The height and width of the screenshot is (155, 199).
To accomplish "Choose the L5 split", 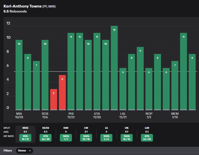I will 106,128.
